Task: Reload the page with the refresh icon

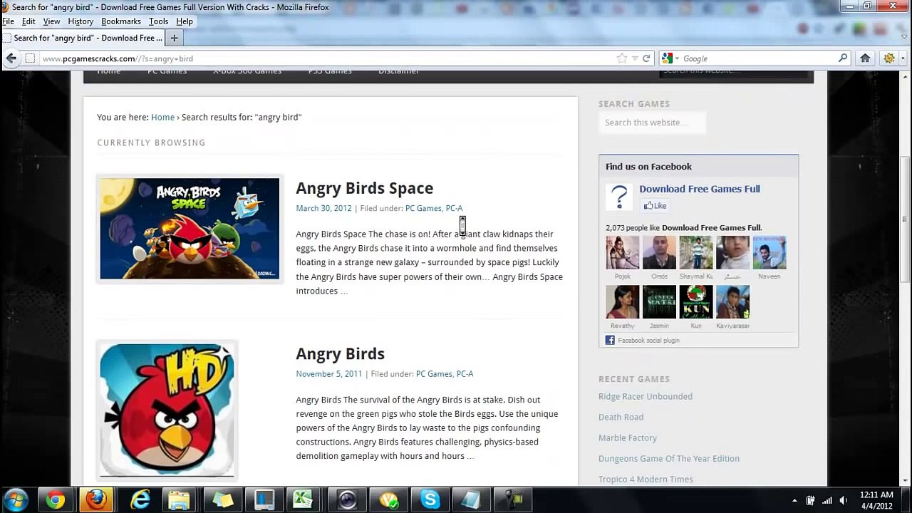Action: [646, 58]
